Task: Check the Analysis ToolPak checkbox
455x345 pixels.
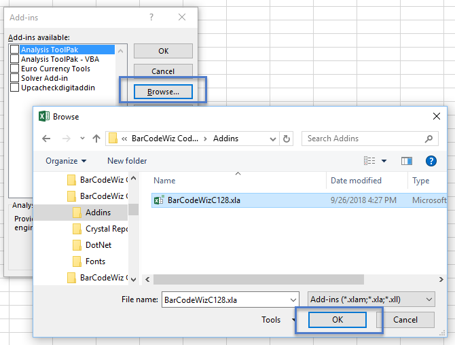Action: pos(14,50)
